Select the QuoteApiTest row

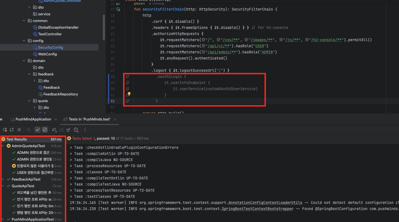click(31, 186)
